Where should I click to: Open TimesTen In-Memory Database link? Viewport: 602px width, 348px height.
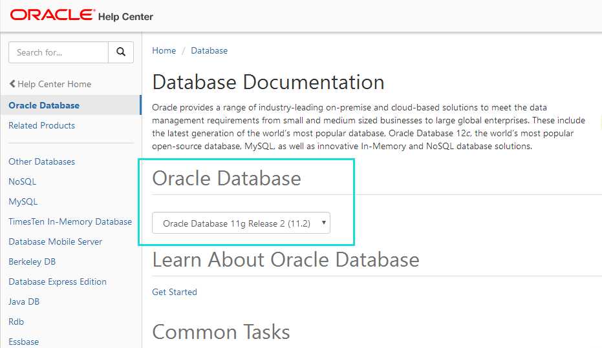pos(70,221)
